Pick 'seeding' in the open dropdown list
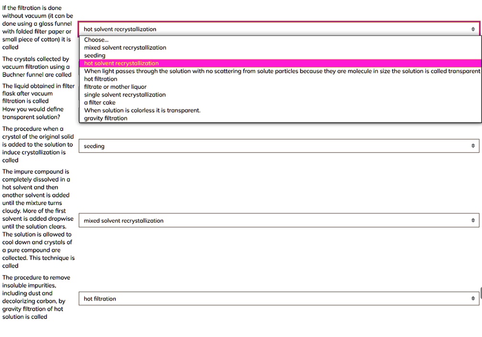This screenshot has width=482, height=337. point(280,55)
